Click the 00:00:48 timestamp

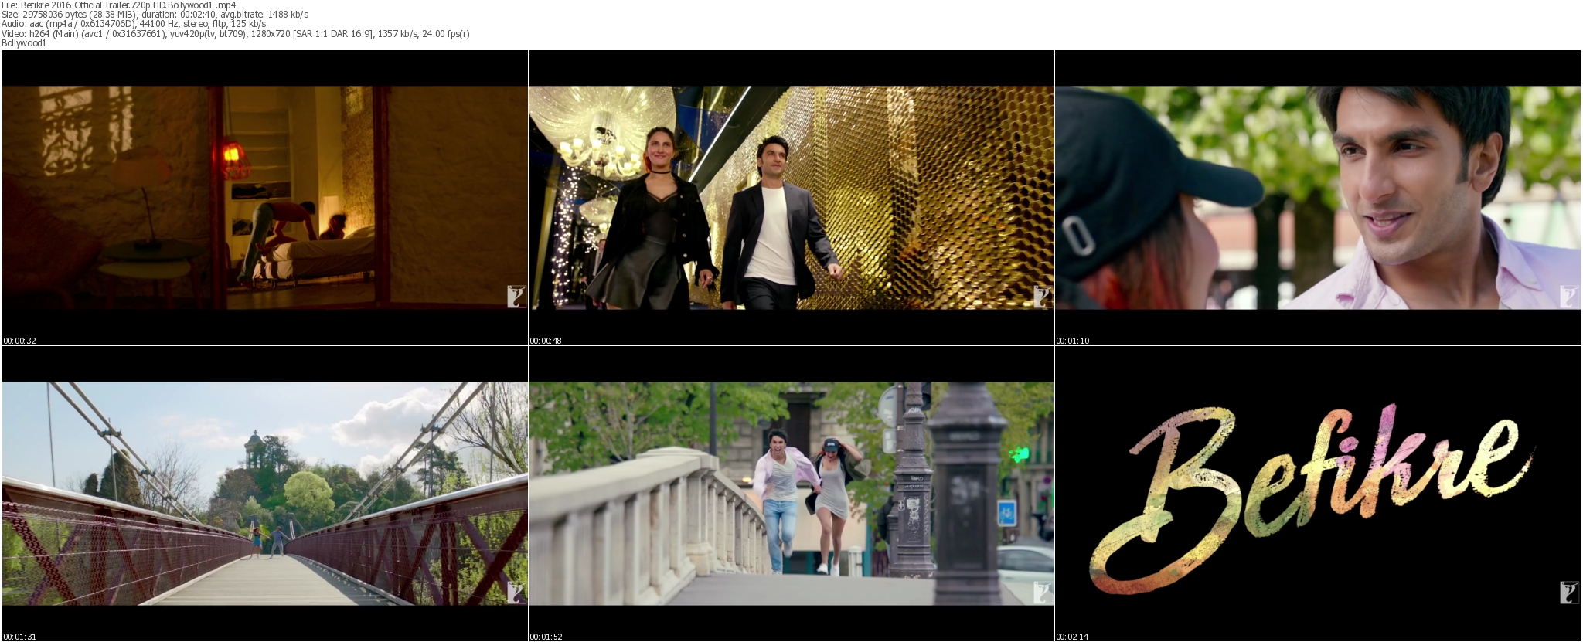pos(546,341)
